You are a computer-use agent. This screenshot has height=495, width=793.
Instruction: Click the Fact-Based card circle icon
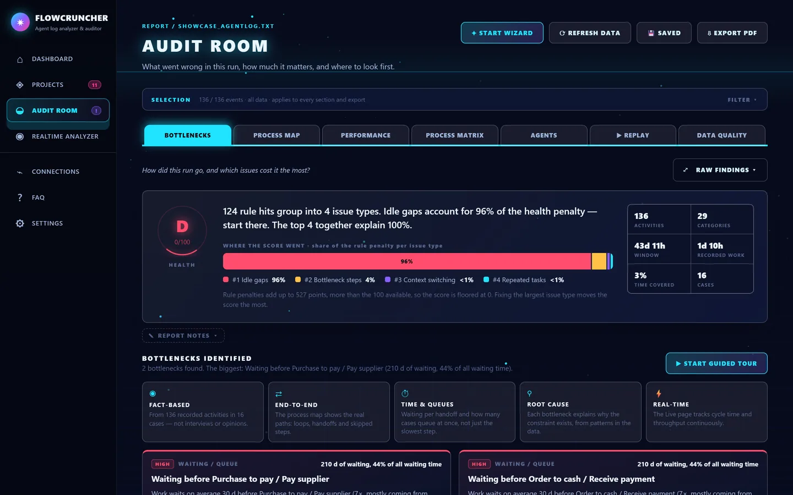(x=153, y=394)
